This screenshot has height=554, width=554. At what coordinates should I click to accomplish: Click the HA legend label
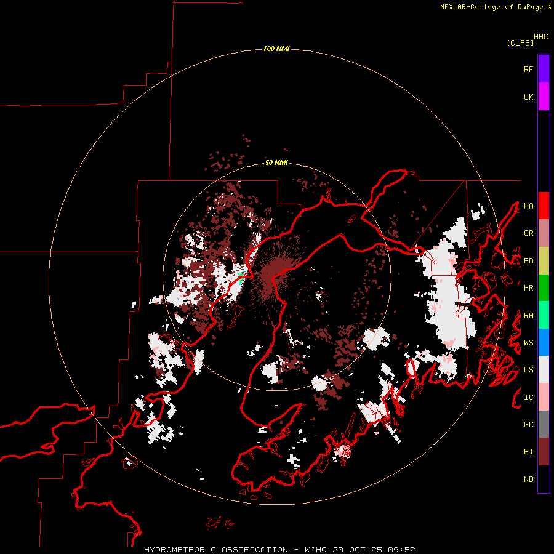pyautogui.click(x=528, y=206)
